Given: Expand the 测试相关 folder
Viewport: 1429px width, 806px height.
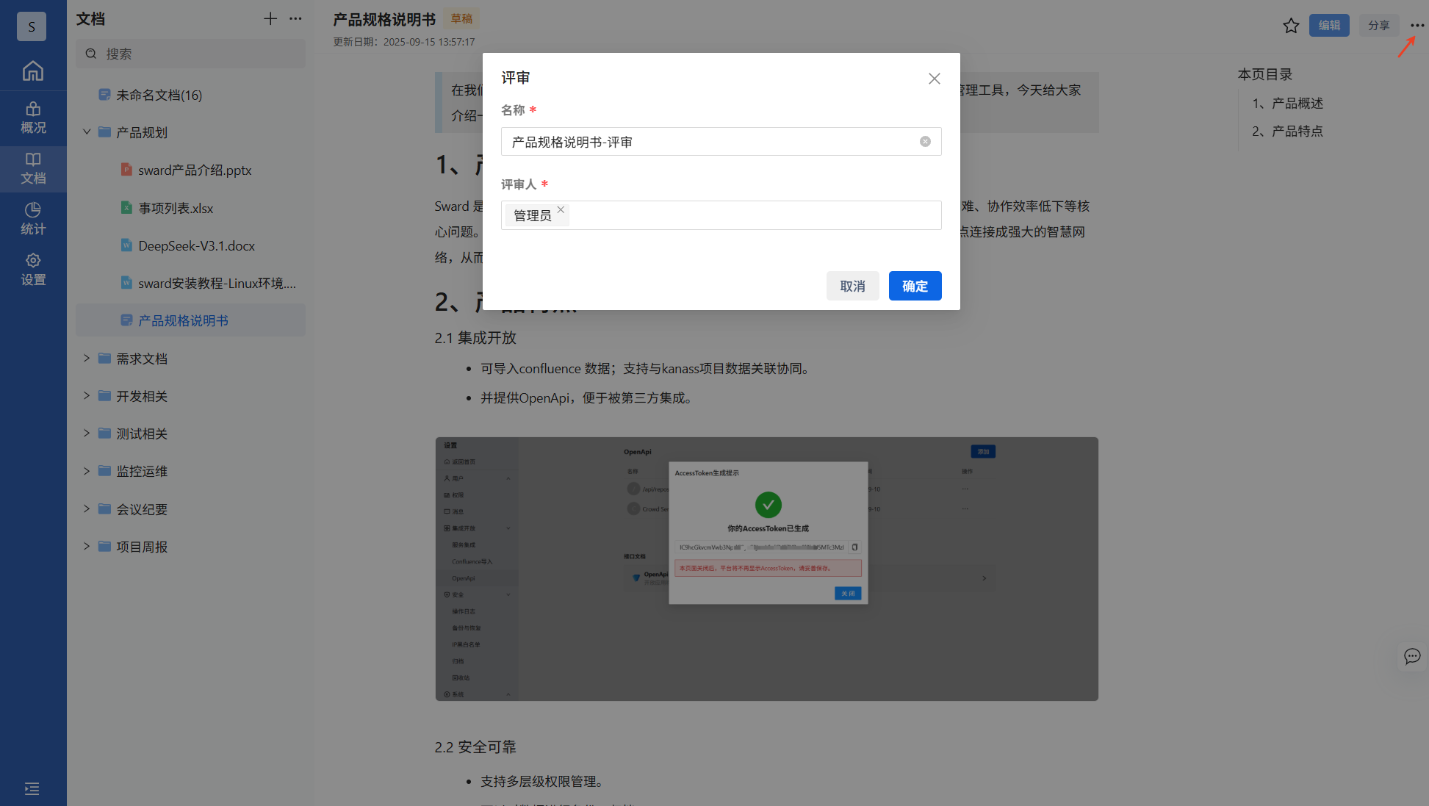Looking at the screenshot, I should pyautogui.click(x=87, y=433).
